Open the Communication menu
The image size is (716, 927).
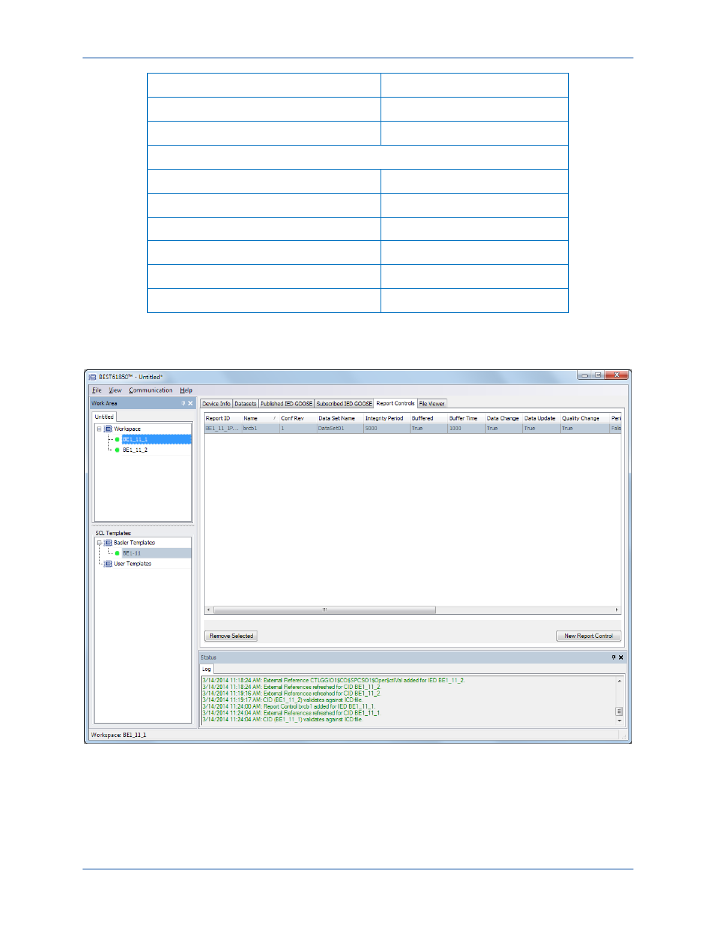[150, 390]
